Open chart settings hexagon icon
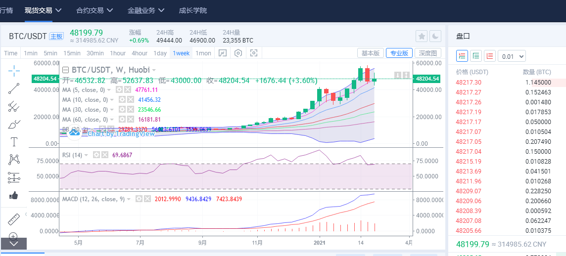The height and width of the screenshot is (256, 566). (238, 53)
